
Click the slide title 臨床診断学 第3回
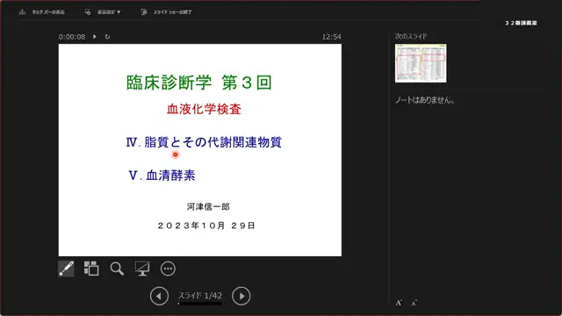click(x=199, y=83)
